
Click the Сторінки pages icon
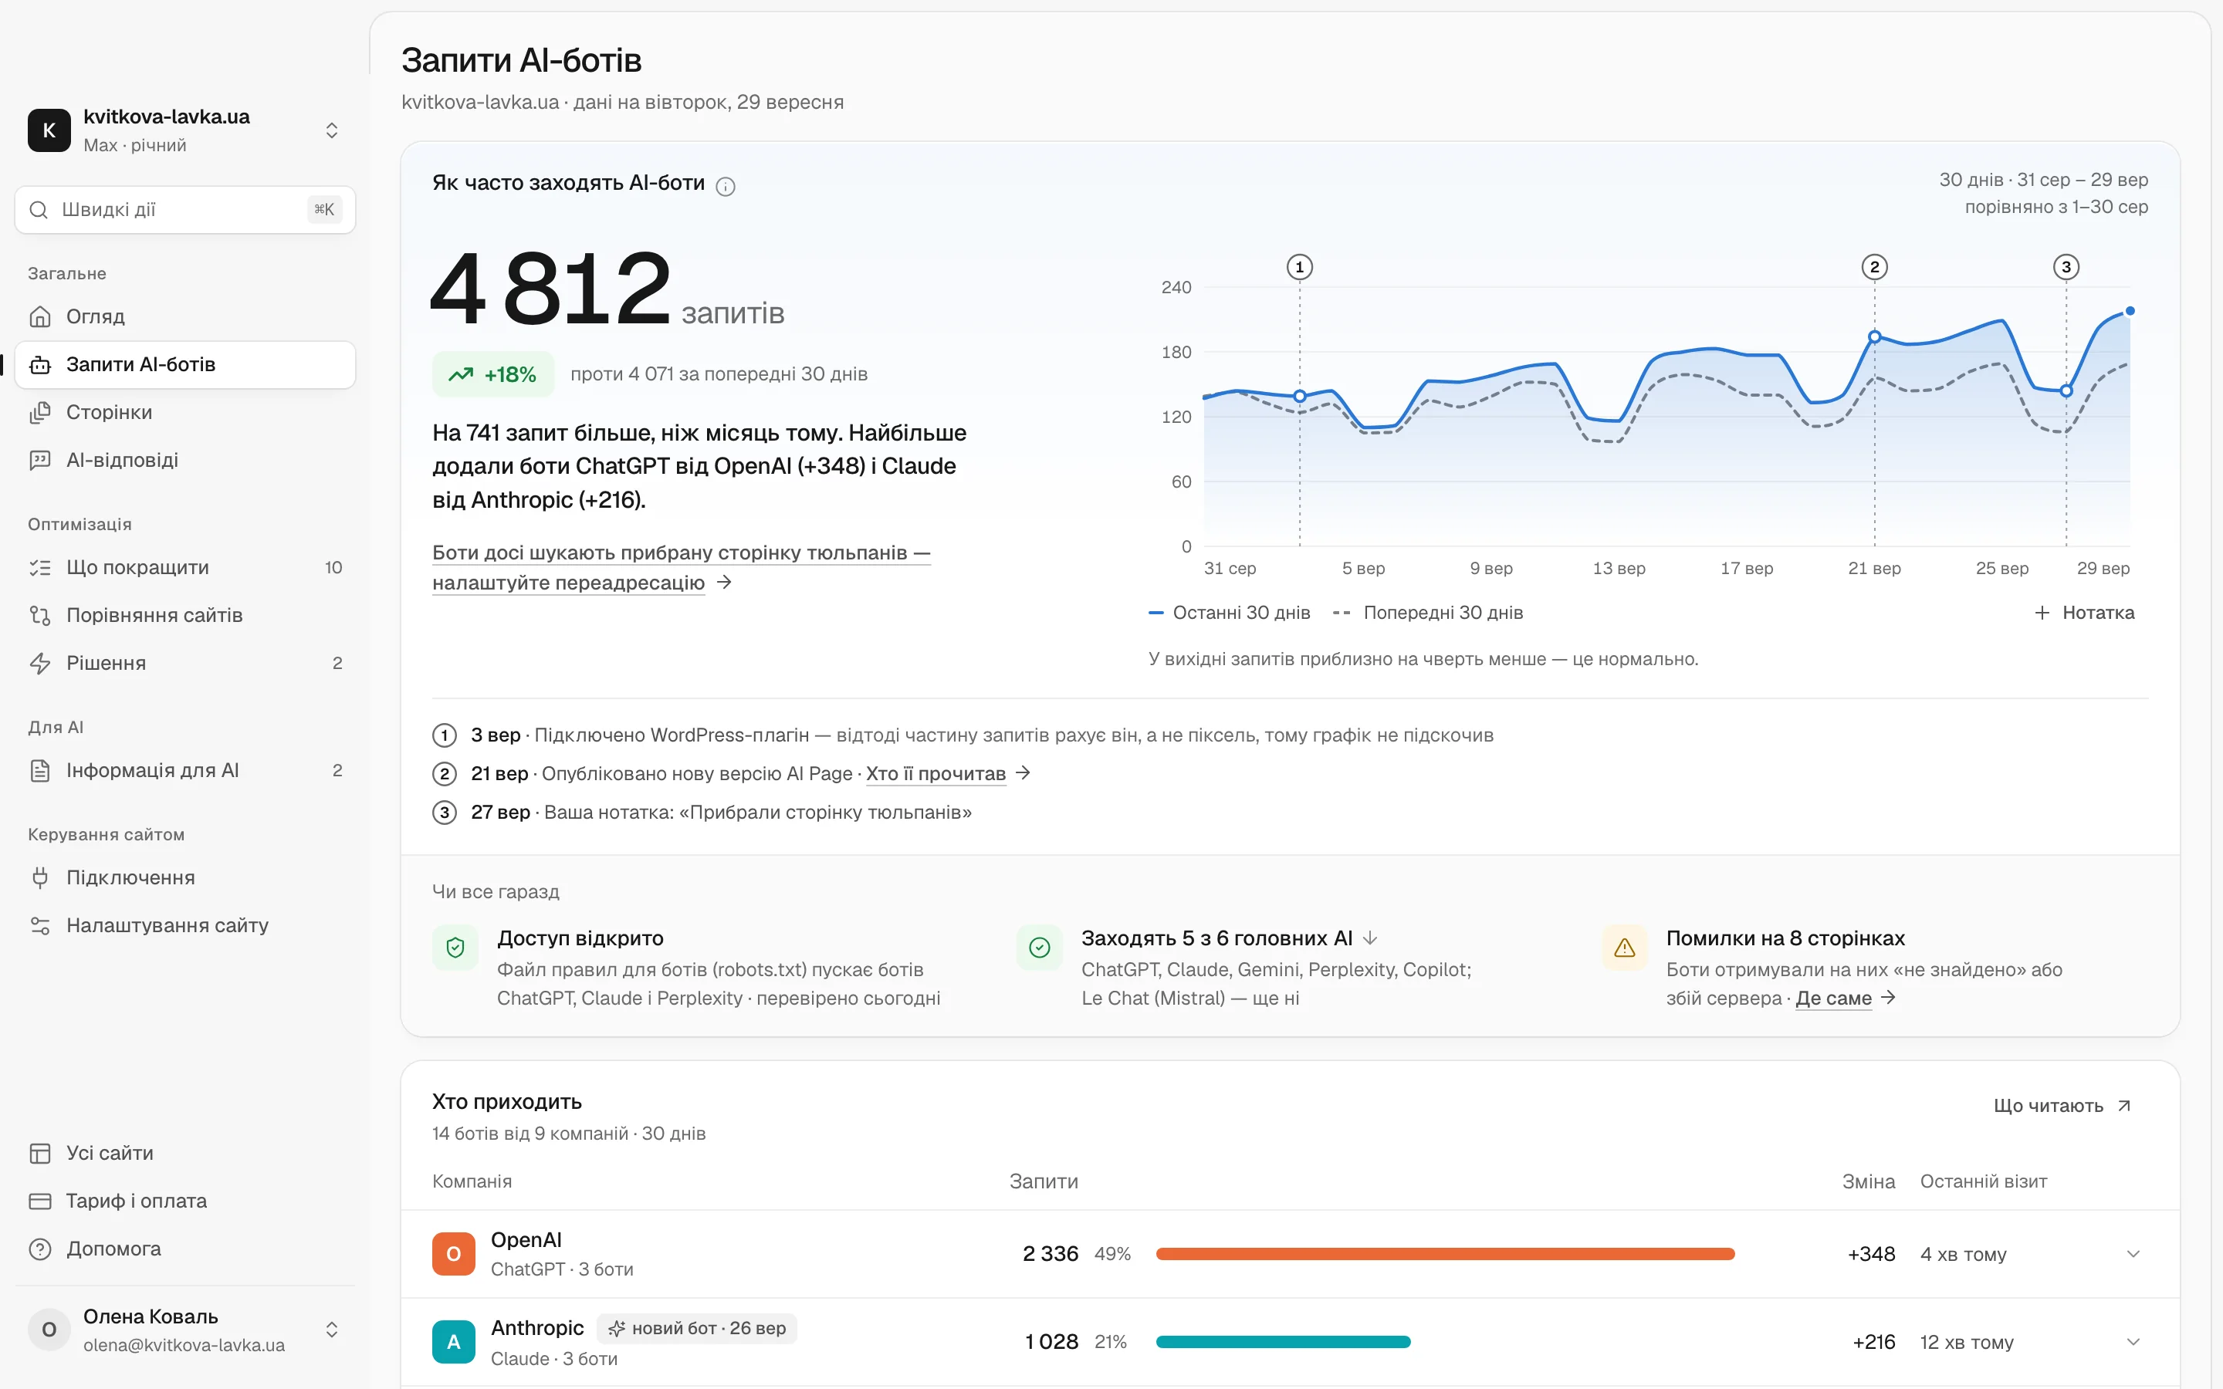pyautogui.click(x=39, y=413)
